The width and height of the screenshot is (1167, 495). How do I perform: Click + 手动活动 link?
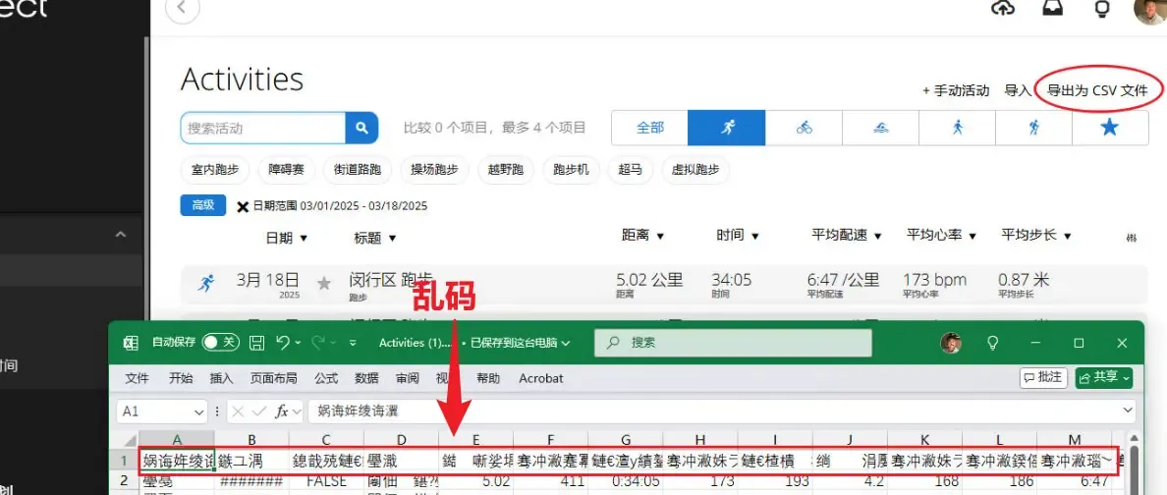(x=956, y=90)
